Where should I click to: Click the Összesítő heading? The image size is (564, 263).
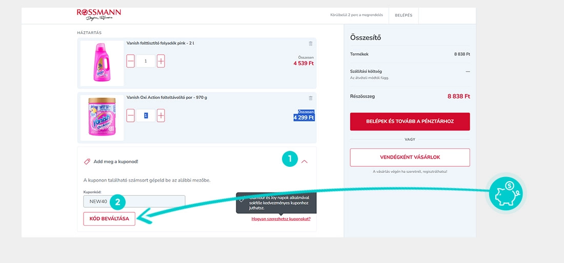pyautogui.click(x=366, y=38)
